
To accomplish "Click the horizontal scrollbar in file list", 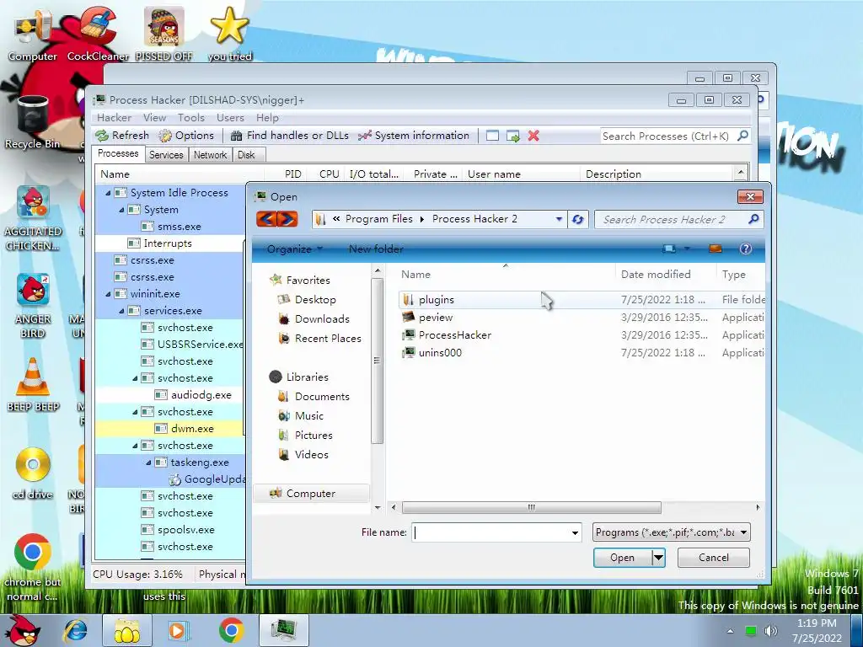I will (531, 507).
